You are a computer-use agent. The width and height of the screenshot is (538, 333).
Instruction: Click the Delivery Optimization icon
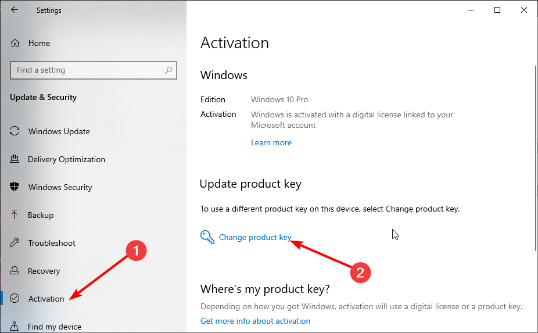coord(15,159)
